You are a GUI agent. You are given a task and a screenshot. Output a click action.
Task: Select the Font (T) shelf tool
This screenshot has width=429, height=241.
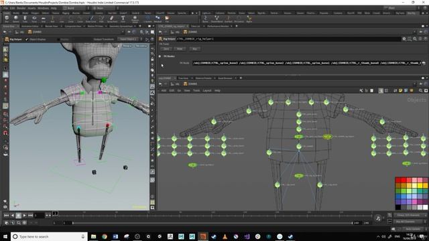click(x=123, y=19)
